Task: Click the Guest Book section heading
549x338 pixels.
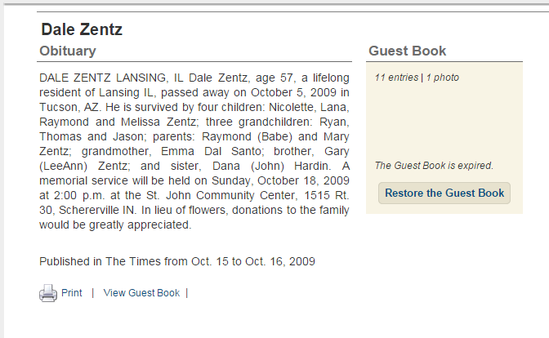Action: click(x=407, y=51)
